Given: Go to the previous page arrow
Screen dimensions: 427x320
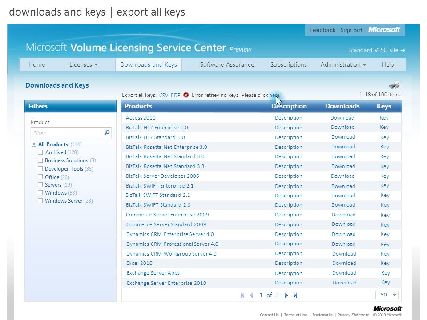Looking at the screenshot, I should [251, 295].
